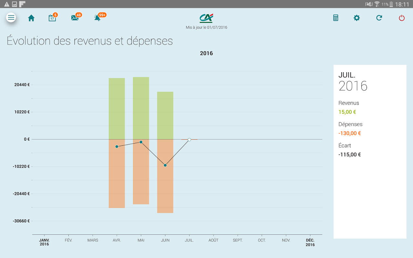Select the green May revenue bar

click(x=141, y=108)
